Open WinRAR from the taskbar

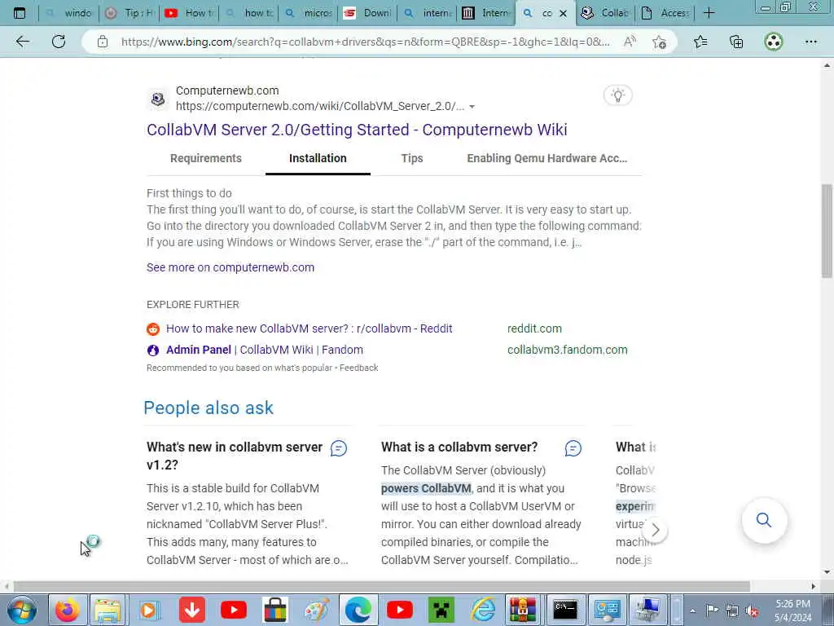(524, 610)
